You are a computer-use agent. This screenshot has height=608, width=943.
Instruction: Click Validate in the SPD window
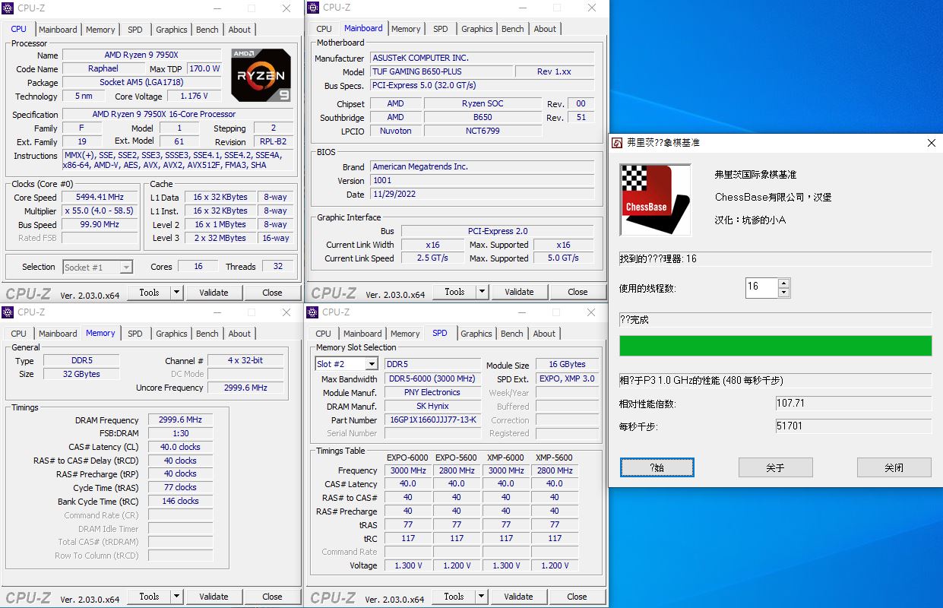(518, 597)
